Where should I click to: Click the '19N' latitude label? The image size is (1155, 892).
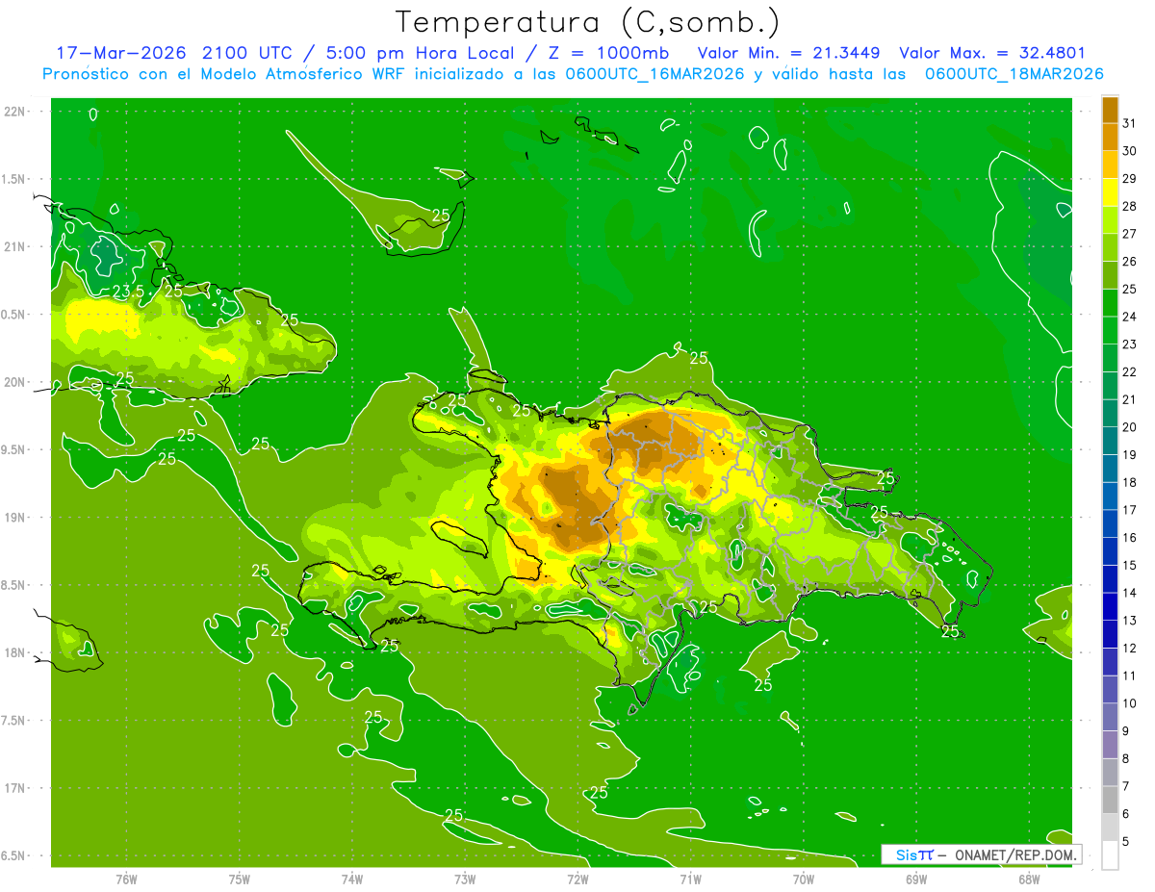pyautogui.click(x=14, y=518)
